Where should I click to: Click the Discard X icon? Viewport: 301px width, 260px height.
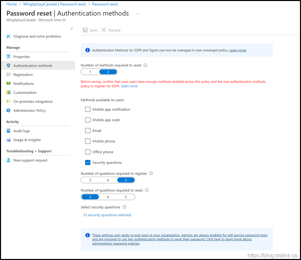(x=104, y=30)
